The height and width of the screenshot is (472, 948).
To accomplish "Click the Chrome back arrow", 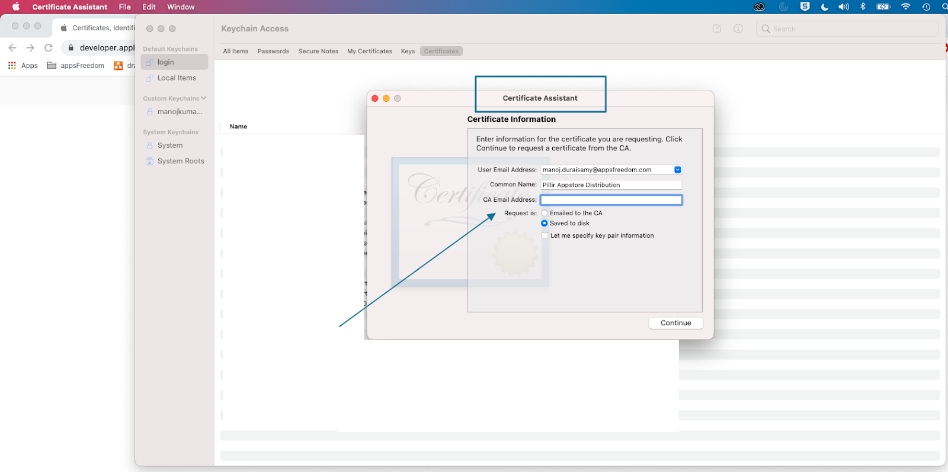I will (x=12, y=47).
